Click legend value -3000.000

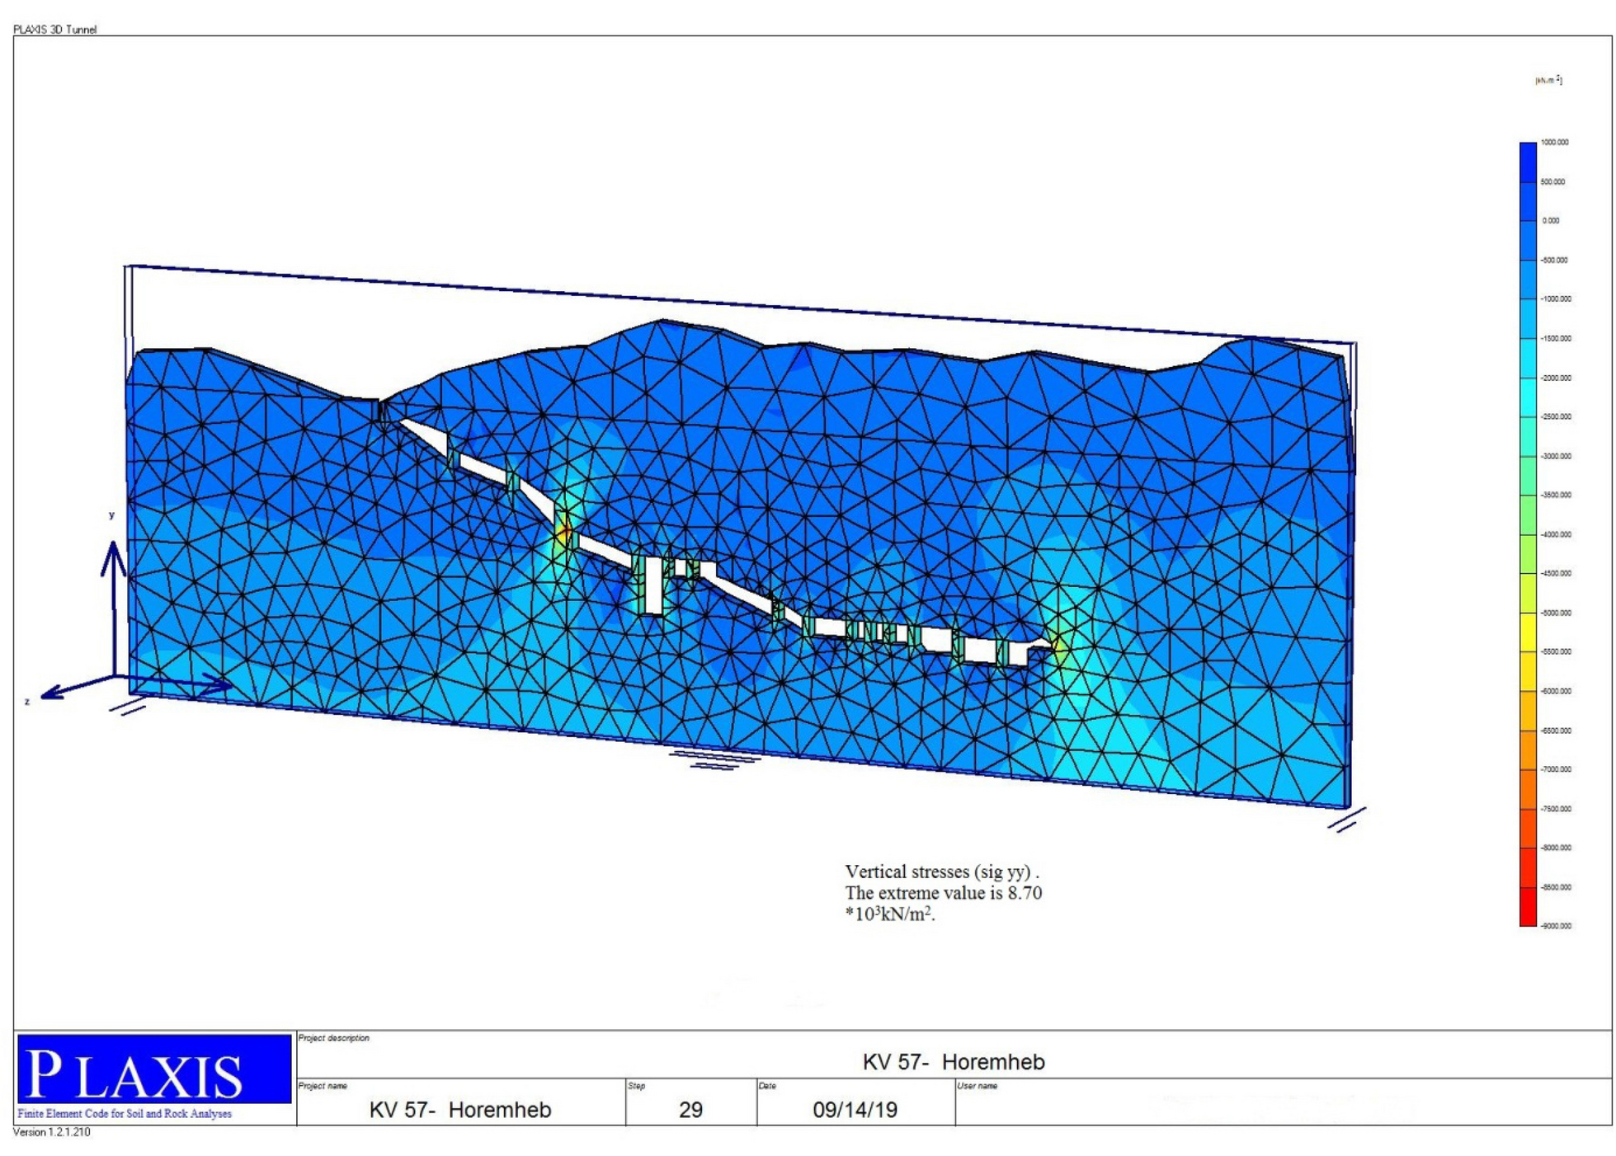tap(1554, 456)
